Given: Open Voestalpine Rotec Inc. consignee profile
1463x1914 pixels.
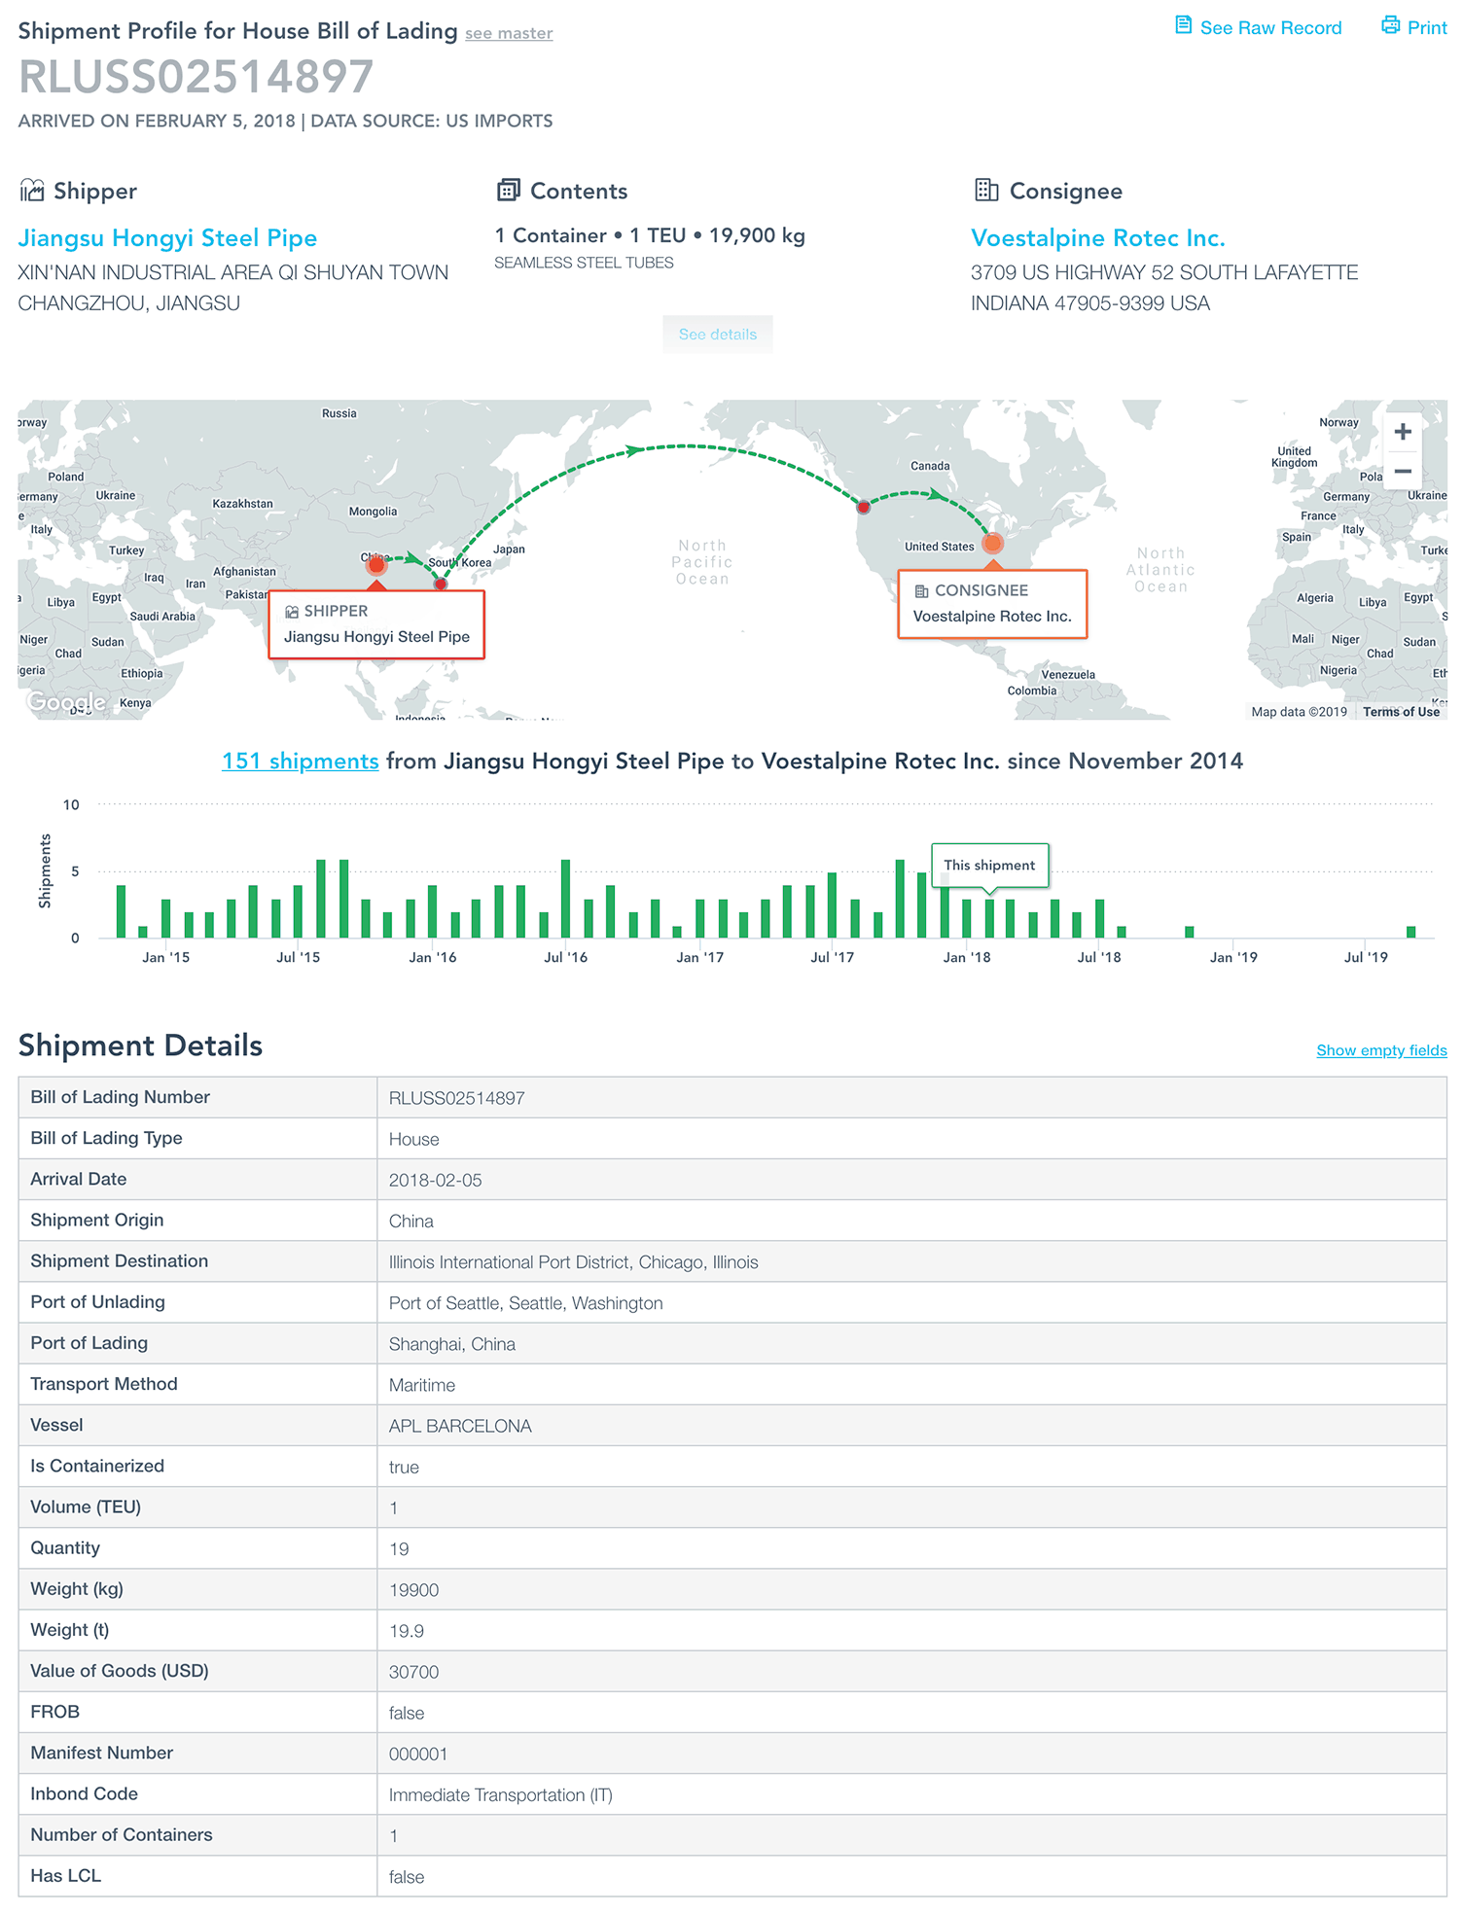Looking at the screenshot, I should (1097, 238).
